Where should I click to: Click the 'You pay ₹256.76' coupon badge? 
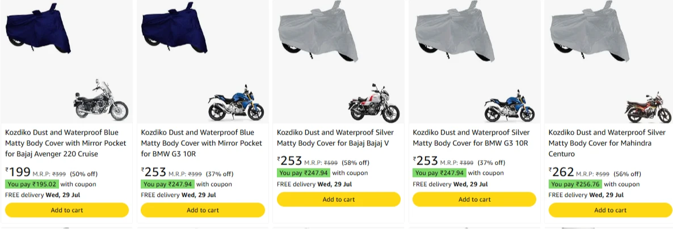(x=575, y=184)
